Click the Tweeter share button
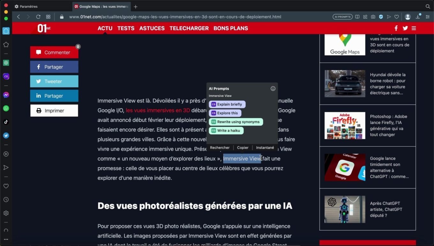434x246 pixels. 54,81
